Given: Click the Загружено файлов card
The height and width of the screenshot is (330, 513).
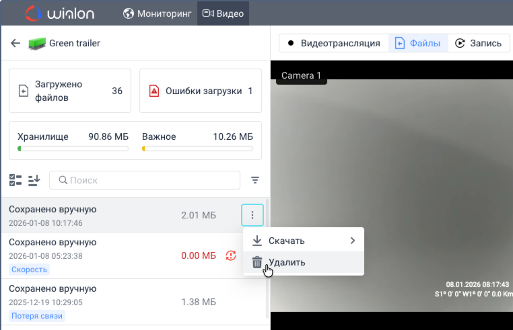Looking at the screenshot, I should click(70, 91).
